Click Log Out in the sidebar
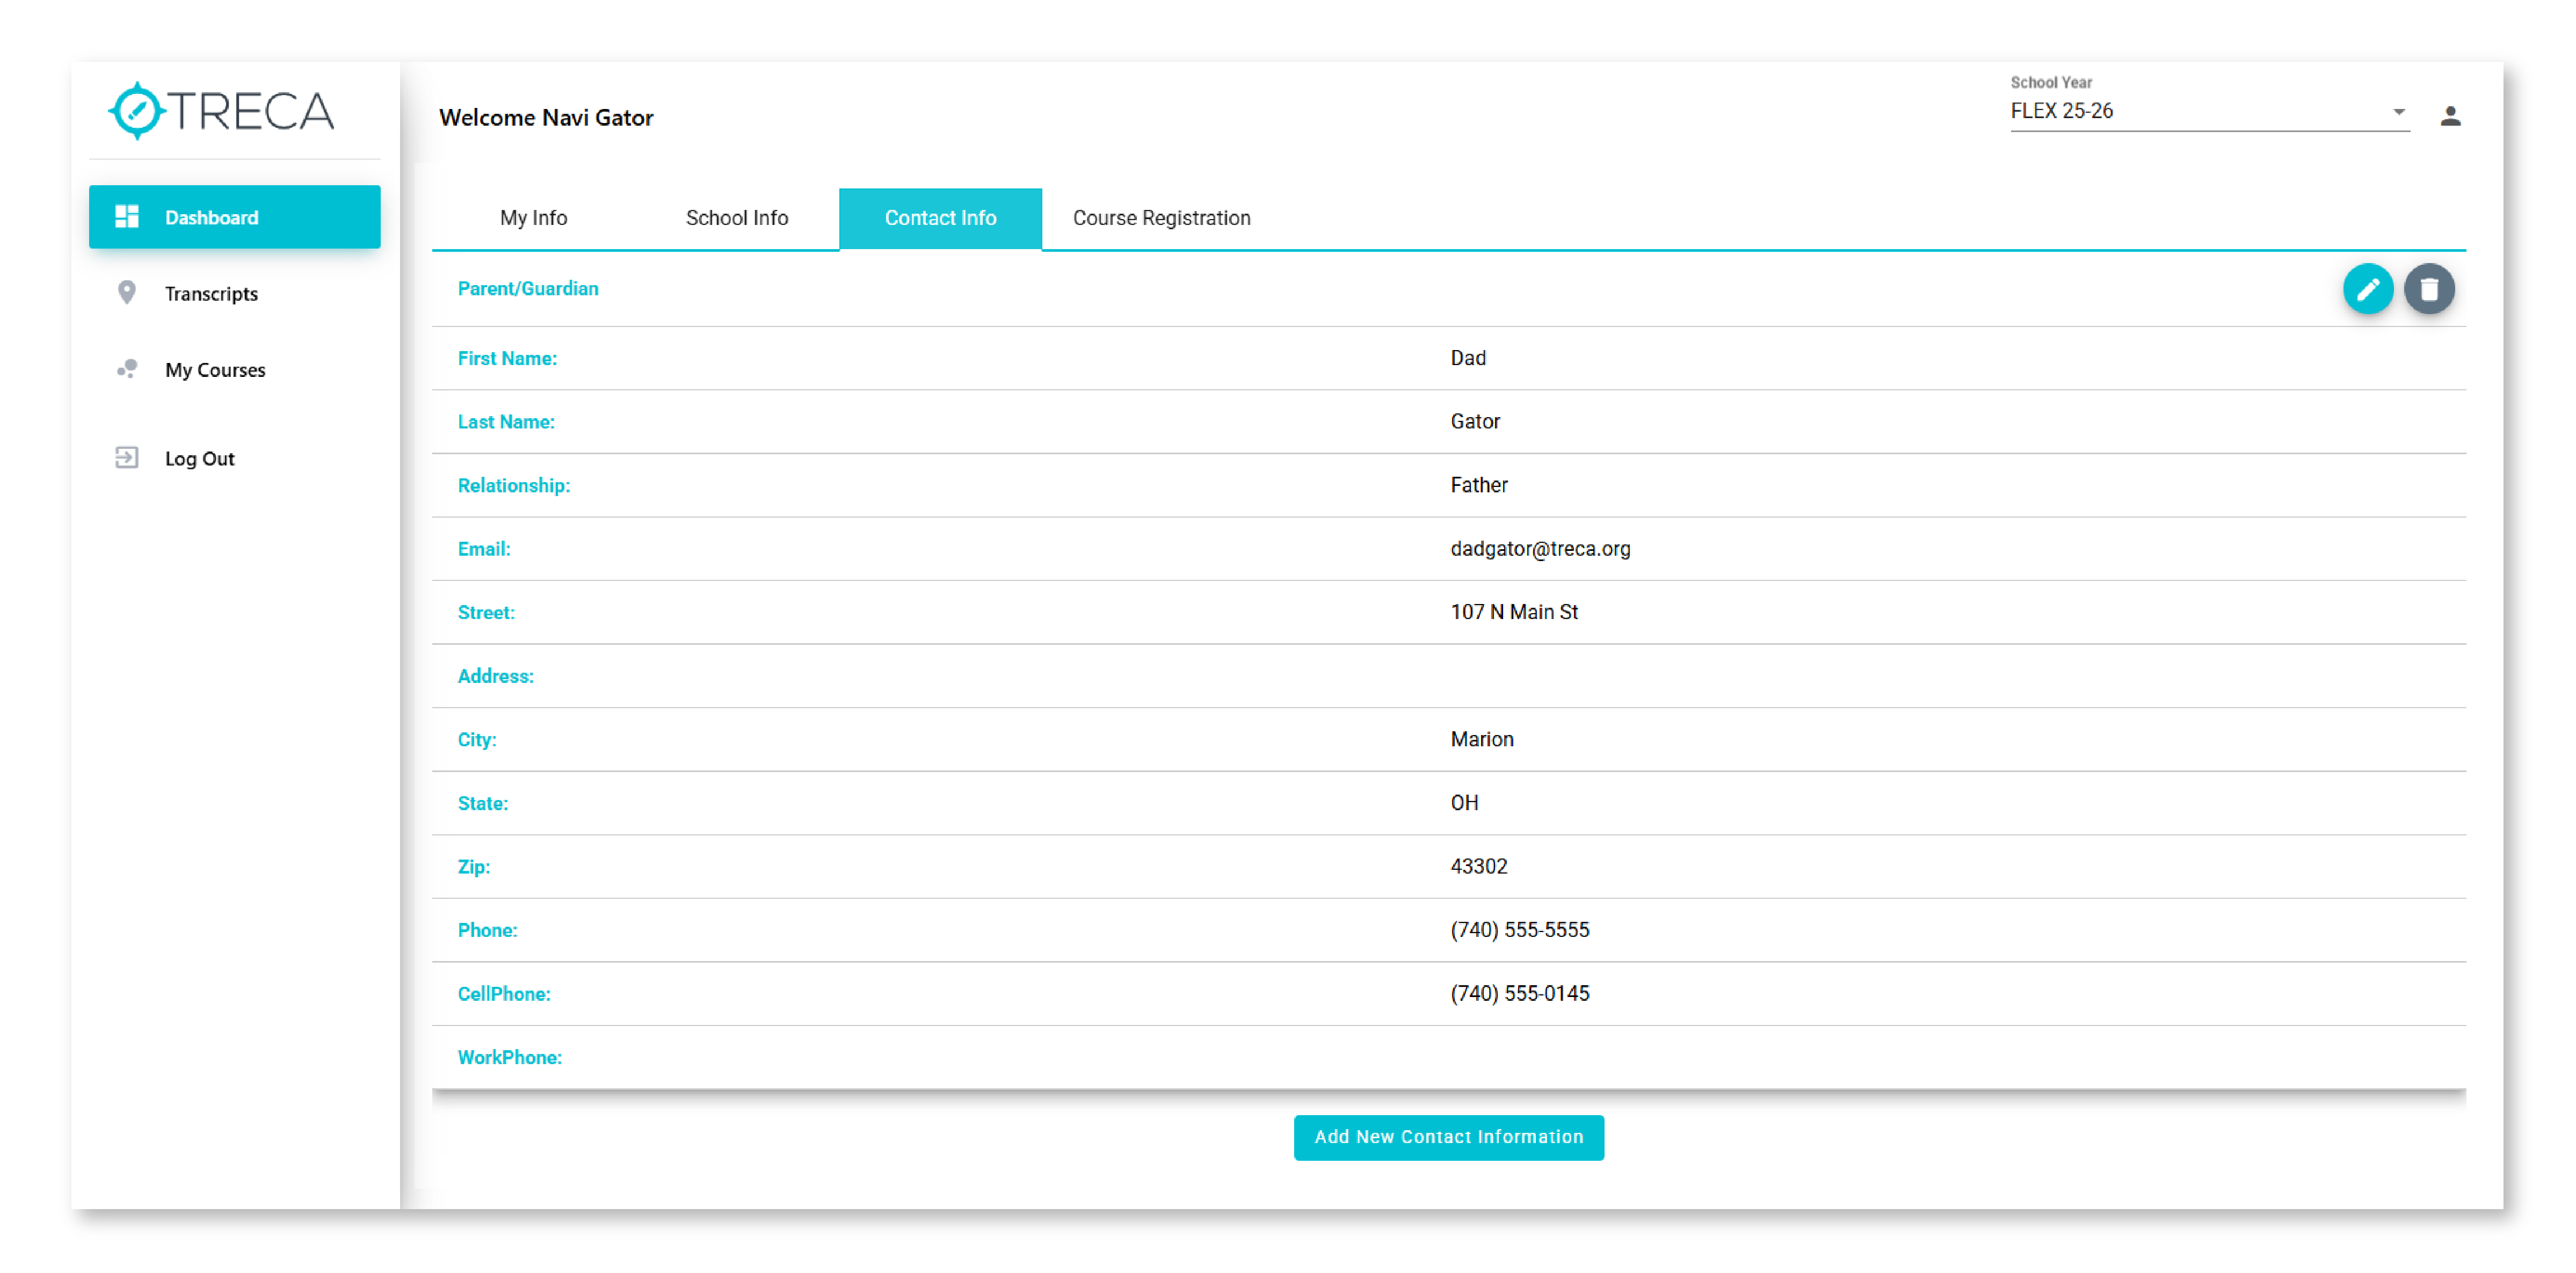The image size is (2576, 1273). pos(199,459)
